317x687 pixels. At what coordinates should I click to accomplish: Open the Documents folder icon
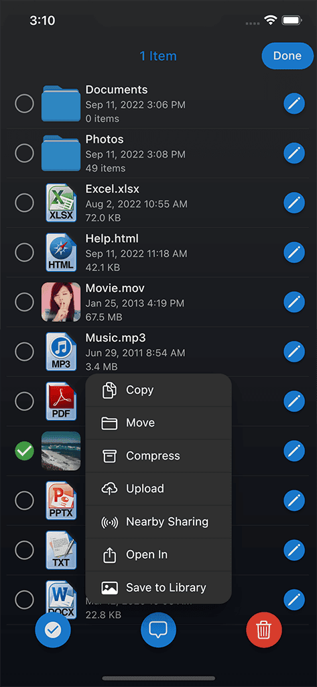pos(61,104)
